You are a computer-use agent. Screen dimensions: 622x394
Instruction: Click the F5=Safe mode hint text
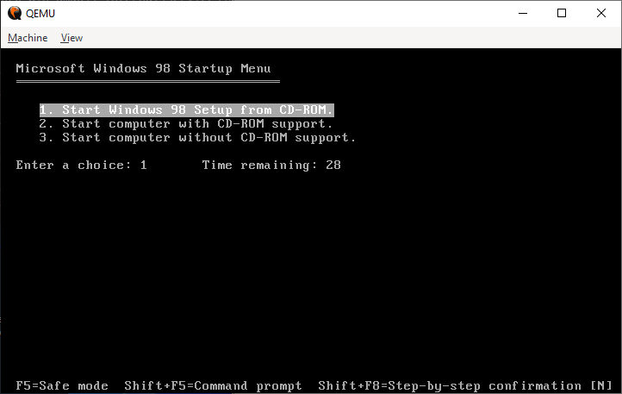coord(62,385)
